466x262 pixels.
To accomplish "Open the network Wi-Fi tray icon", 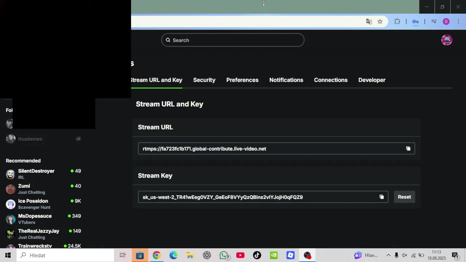I will coord(413,255).
